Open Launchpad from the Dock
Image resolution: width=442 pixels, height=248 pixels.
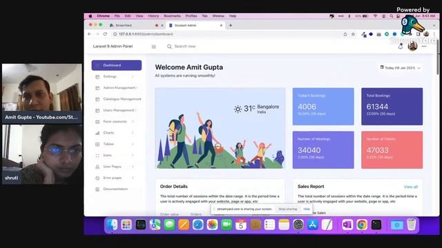[126, 225]
